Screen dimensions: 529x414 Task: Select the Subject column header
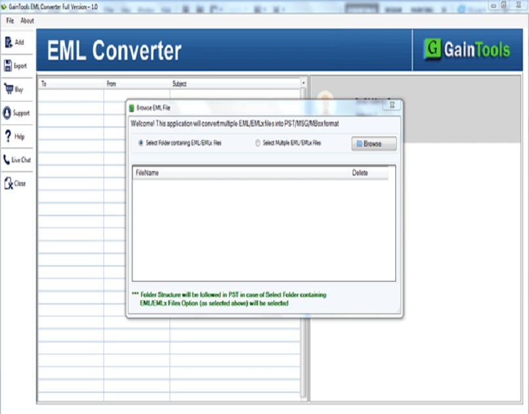[180, 84]
